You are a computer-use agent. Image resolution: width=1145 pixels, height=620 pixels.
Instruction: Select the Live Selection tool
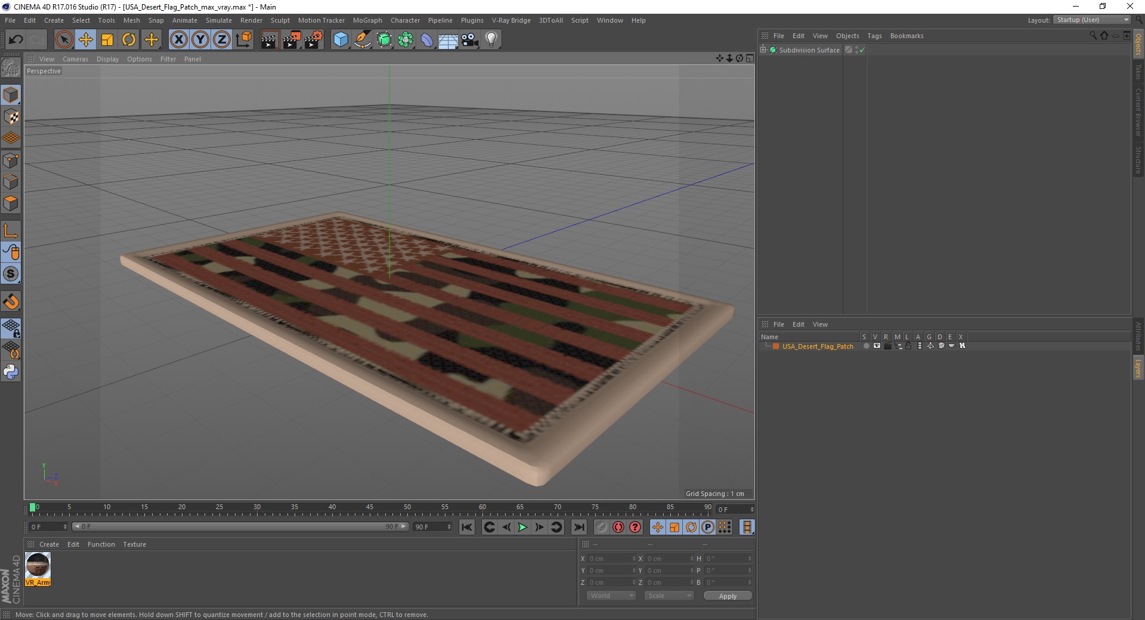click(64, 40)
